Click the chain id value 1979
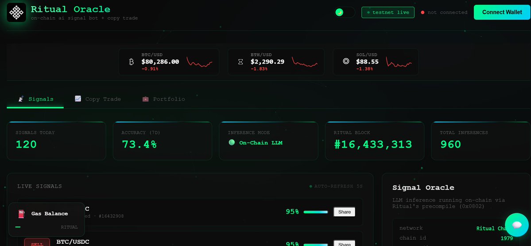 (506, 238)
